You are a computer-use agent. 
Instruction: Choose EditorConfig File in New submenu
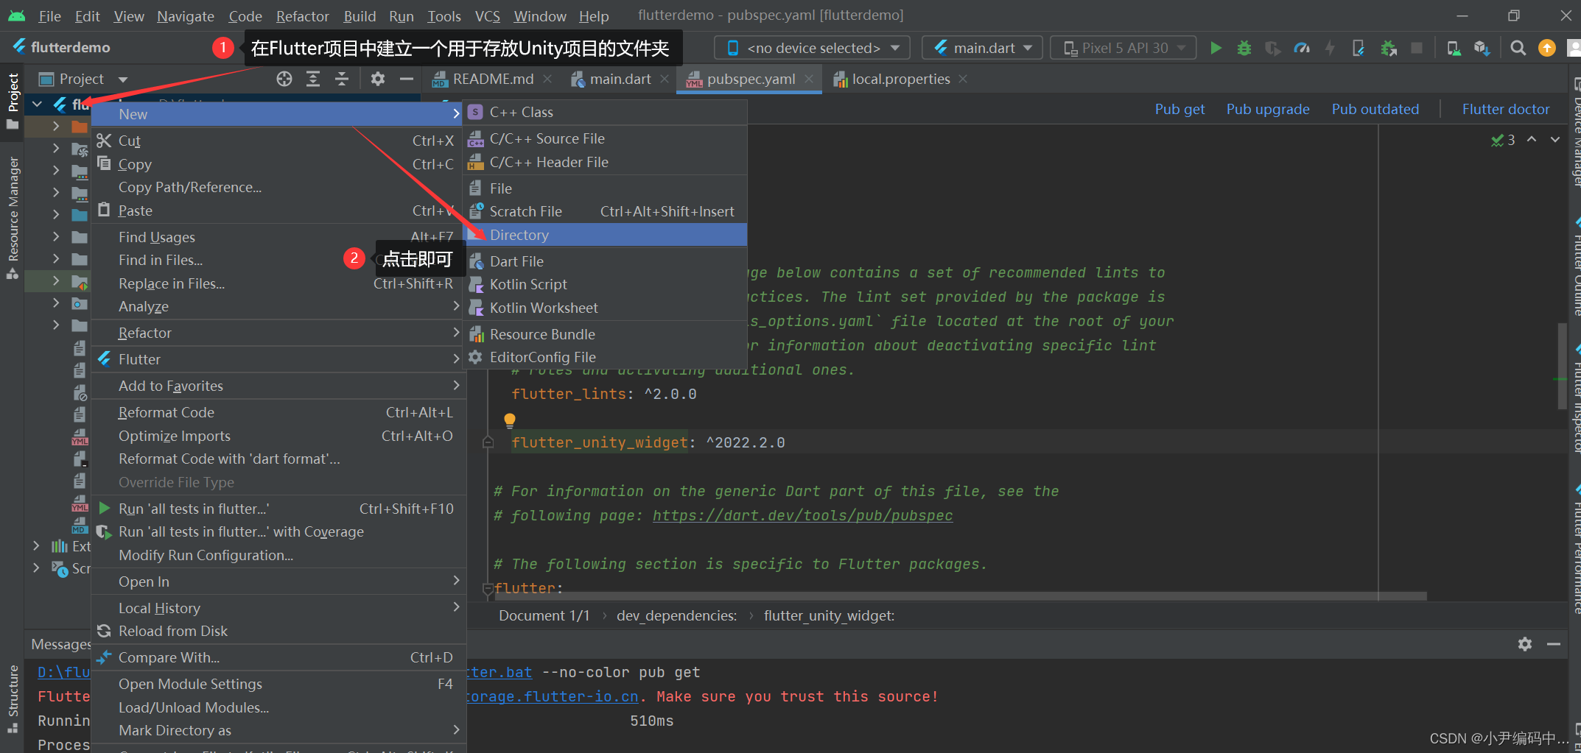(606, 357)
